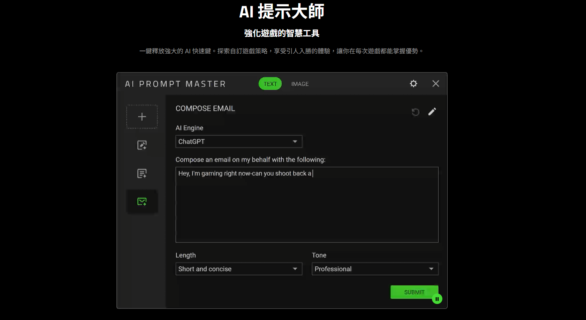
Task: Open the AI Engine dropdown showing ChatGPT
Action: [238, 142]
